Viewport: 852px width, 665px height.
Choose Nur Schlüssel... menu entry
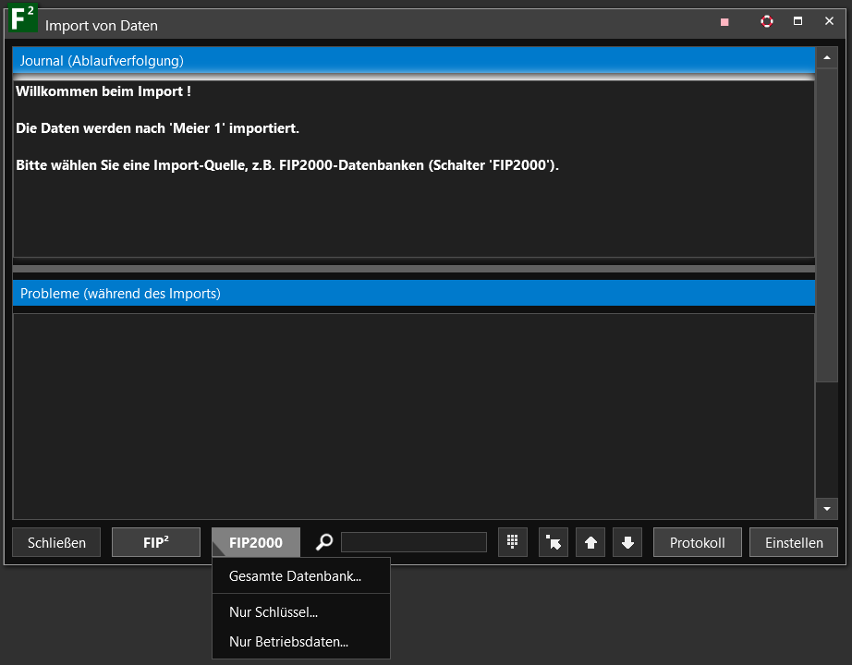tap(274, 611)
